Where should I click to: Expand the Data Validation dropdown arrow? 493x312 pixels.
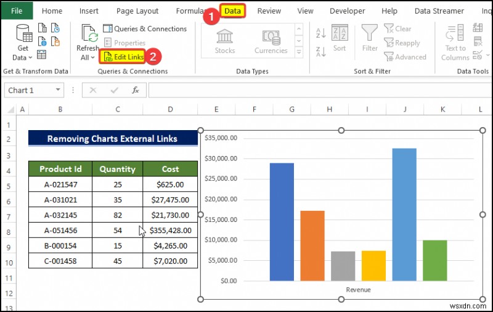[487, 55]
